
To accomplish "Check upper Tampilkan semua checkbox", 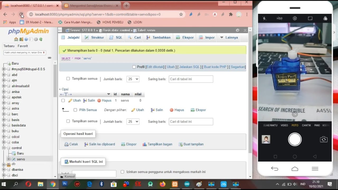I will coord(68,79).
